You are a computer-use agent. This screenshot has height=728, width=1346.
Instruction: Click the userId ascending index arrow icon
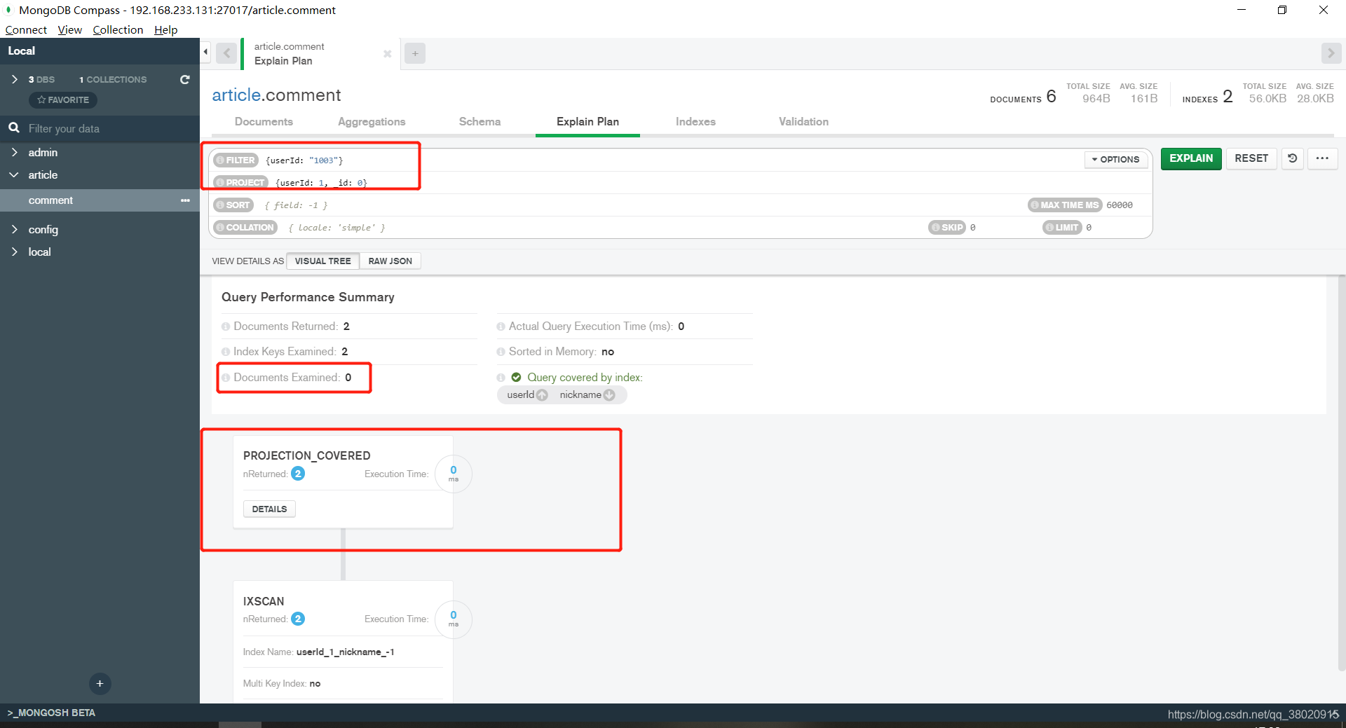(542, 395)
